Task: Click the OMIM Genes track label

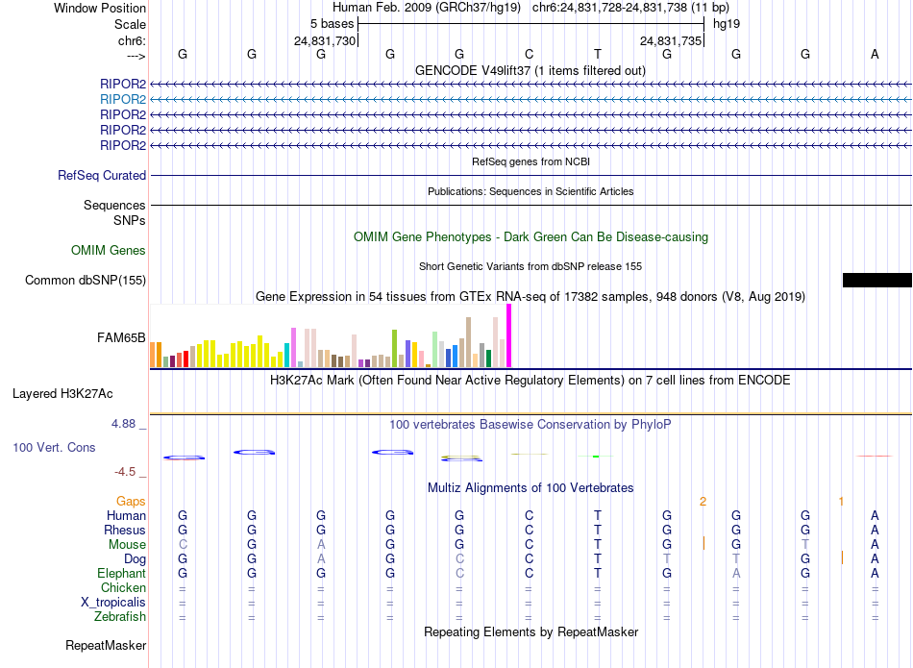Action: tap(109, 251)
